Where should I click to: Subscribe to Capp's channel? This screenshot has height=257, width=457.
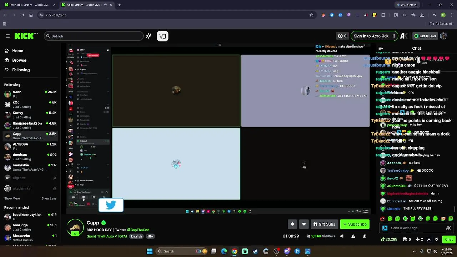click(355, 224)
